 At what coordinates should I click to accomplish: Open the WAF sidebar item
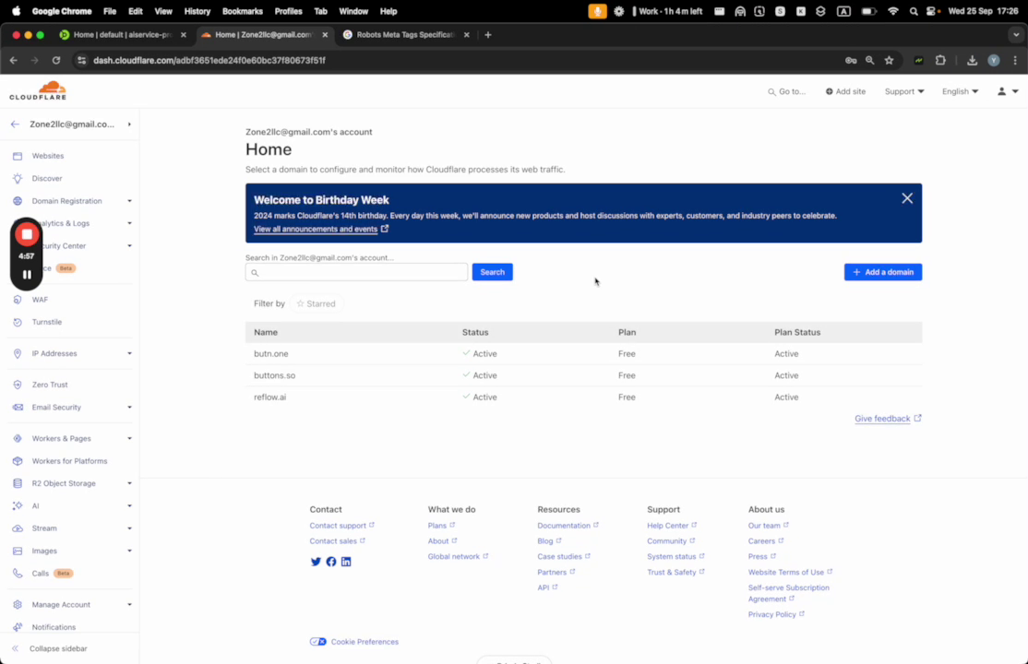[x=40, y=300]
